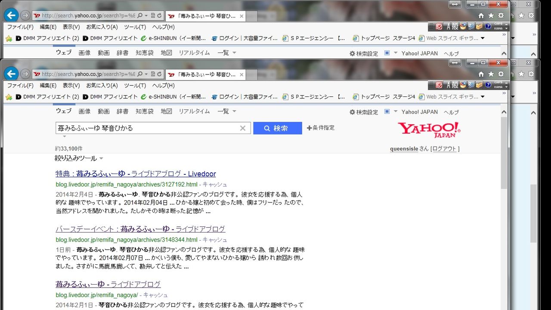Open the Tools gear in front window
The height and width of the screenshot is (310, 551).
(x=501, y=74)
